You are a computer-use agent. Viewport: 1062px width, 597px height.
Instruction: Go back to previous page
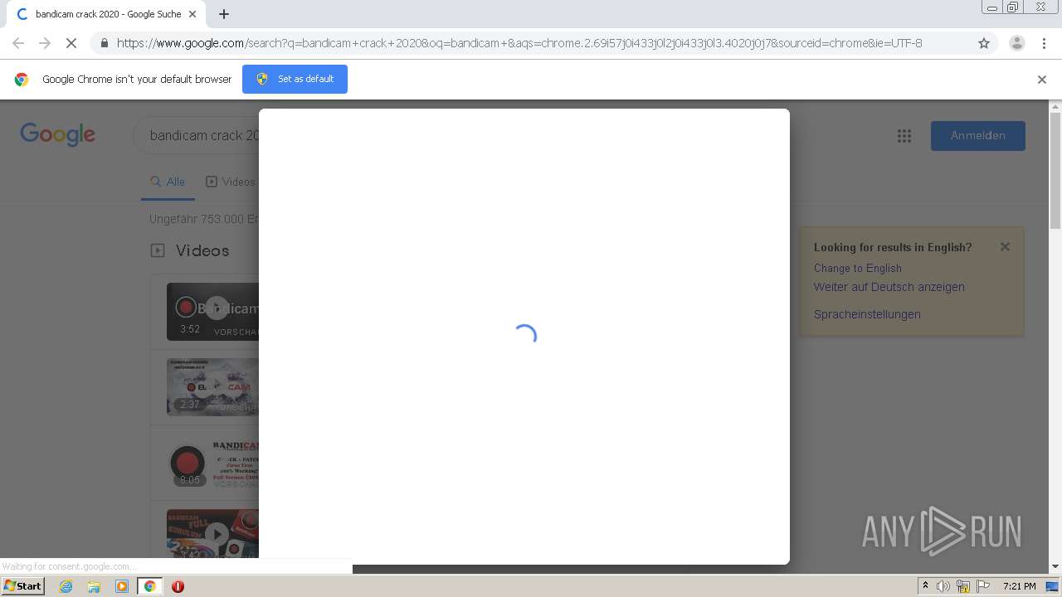point(18,43)
